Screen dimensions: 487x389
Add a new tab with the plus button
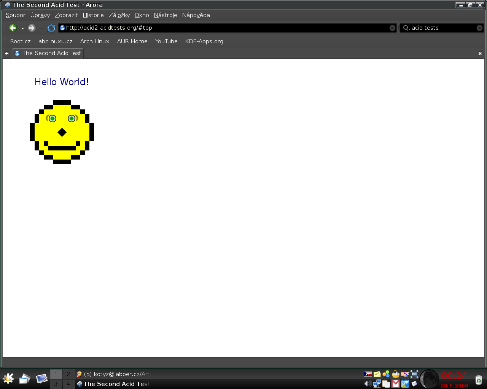pyautogui.click(x=6, y=54)
